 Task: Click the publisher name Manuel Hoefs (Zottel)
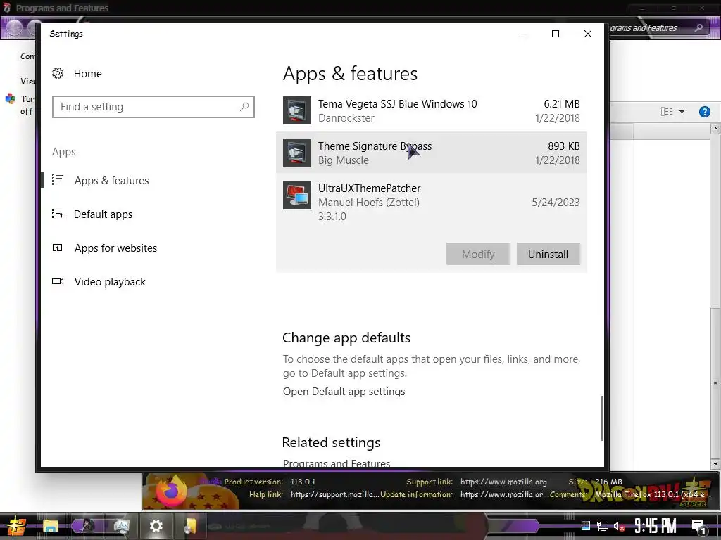click(x=369, y=202)
